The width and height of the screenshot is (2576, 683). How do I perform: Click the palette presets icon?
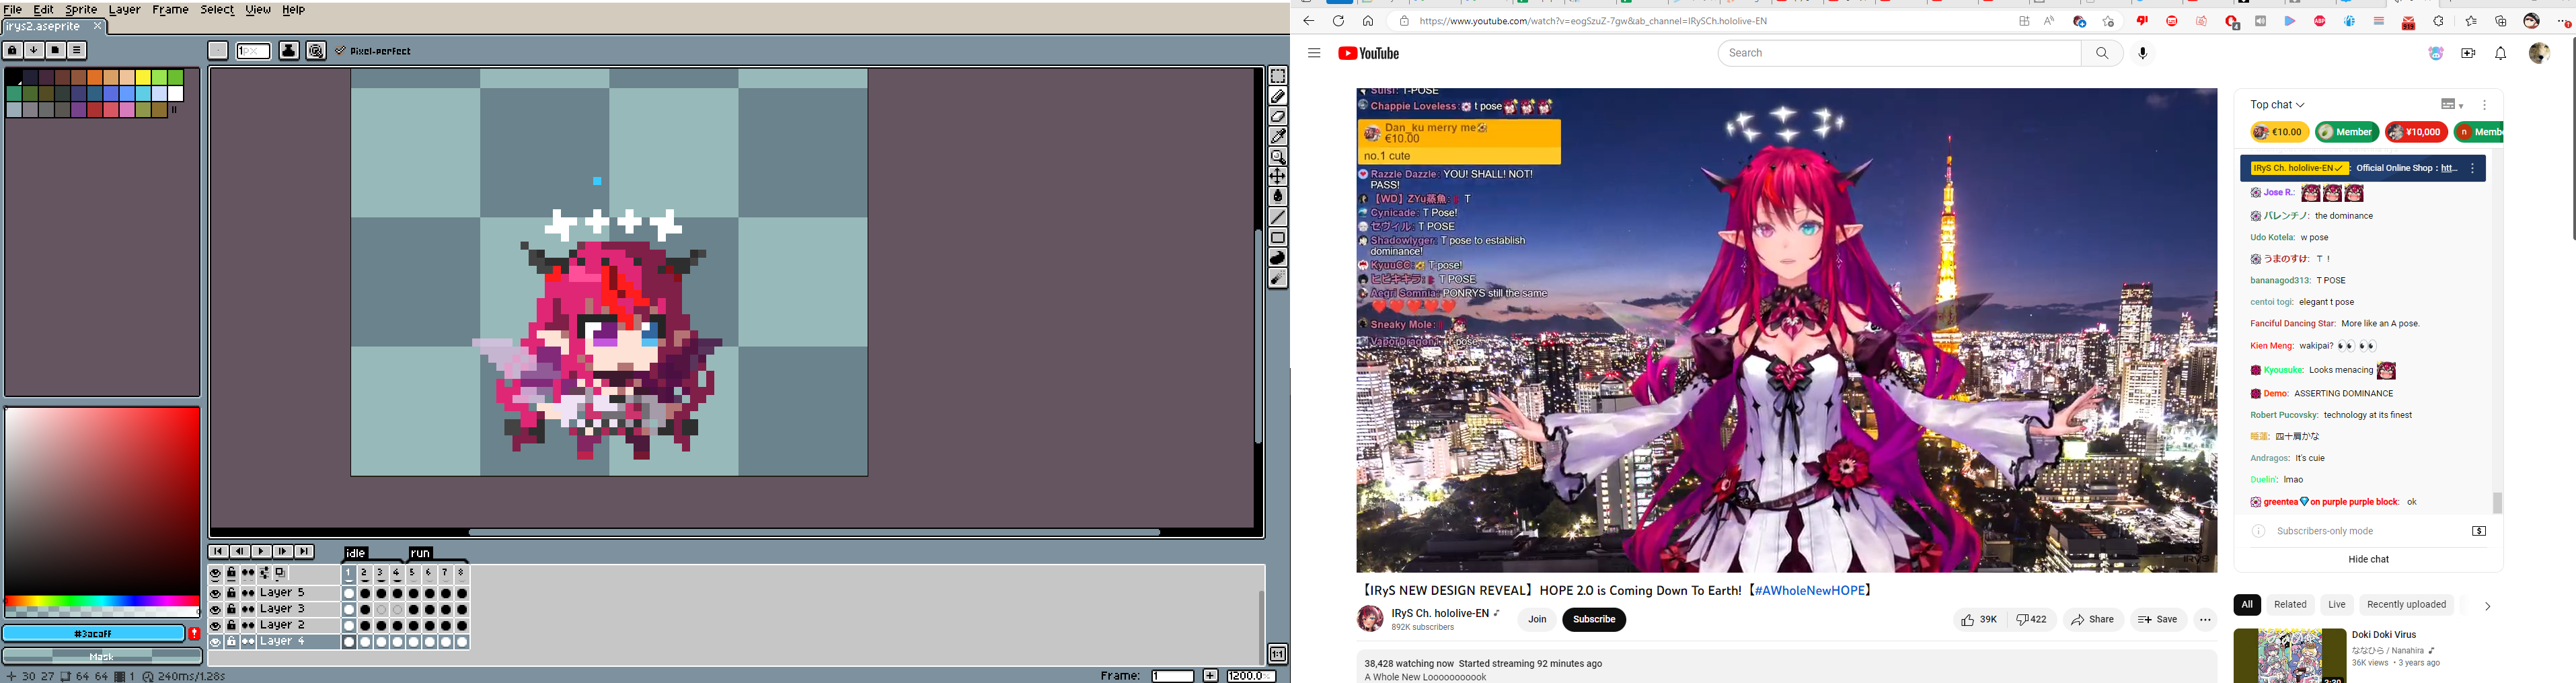point(56,50)
